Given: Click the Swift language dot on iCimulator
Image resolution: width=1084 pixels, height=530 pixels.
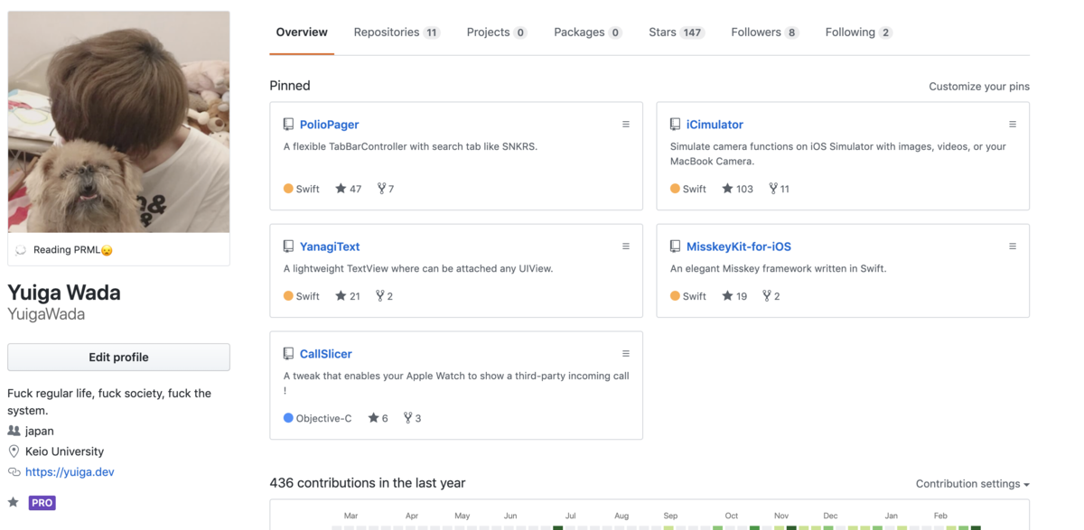Looking at the screenshot, I should (x=675, y=189).
